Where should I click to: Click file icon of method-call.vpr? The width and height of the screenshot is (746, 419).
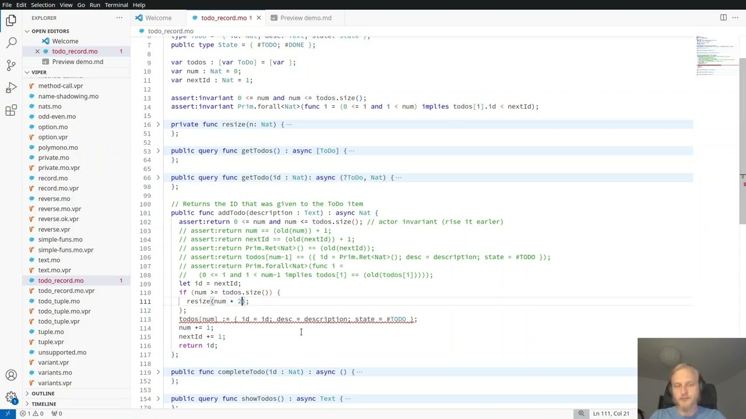point(32,86)
